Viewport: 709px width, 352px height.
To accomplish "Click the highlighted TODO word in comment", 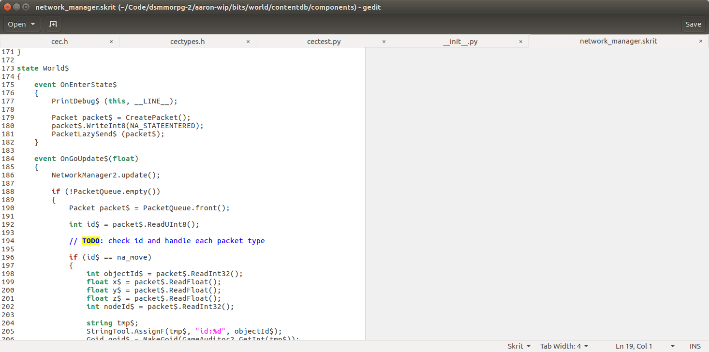I will [90, 241].
